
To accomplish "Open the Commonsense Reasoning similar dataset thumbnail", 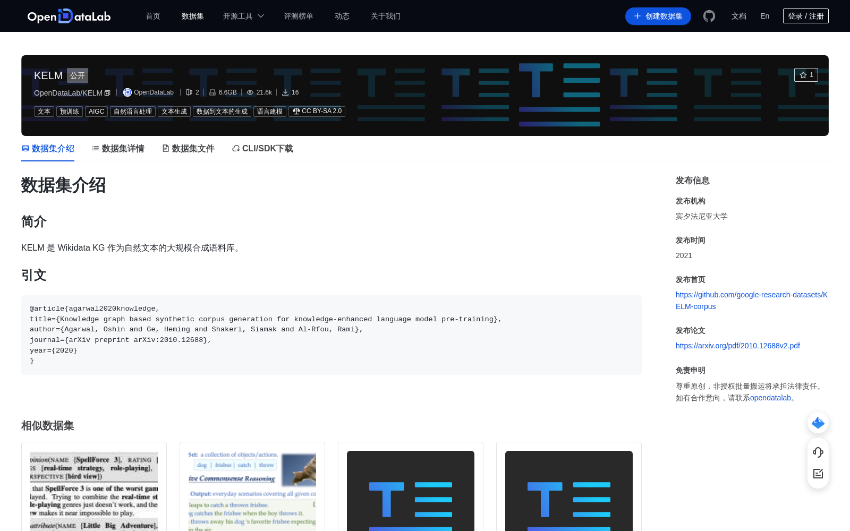I will 252,491.
